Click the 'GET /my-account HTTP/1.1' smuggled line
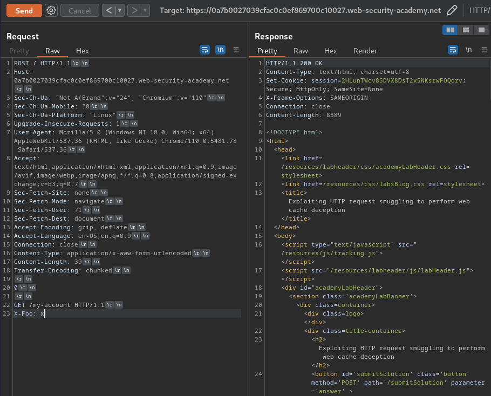The width and height of the screenshot is (491, 396). pos(59,305)
